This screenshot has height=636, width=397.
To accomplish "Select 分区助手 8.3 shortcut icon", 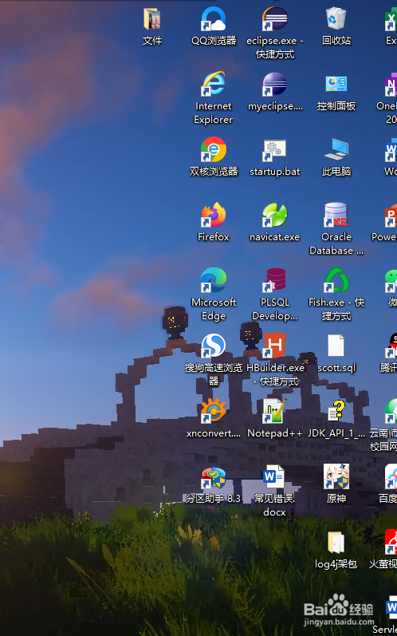I will (214, 478).
